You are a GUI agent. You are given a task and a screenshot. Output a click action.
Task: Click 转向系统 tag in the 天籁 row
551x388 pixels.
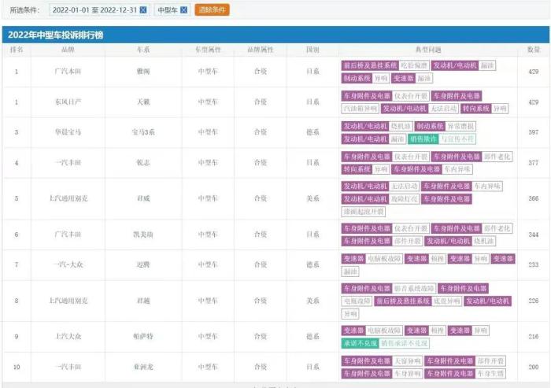(475, 109)
